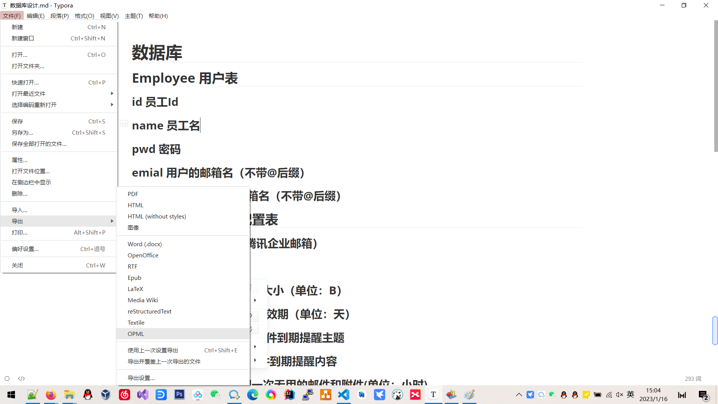Open Microsoft Edge from the taskbar
This screenshot has width=718, height=404.
(x=253, y=395)
